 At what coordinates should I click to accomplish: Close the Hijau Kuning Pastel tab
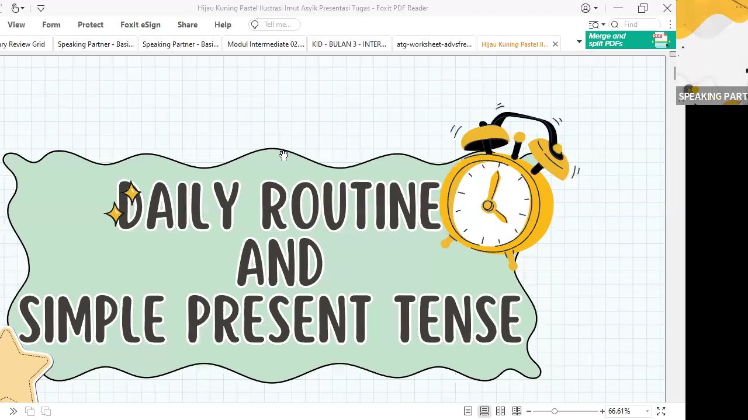(x=555, y=44)
